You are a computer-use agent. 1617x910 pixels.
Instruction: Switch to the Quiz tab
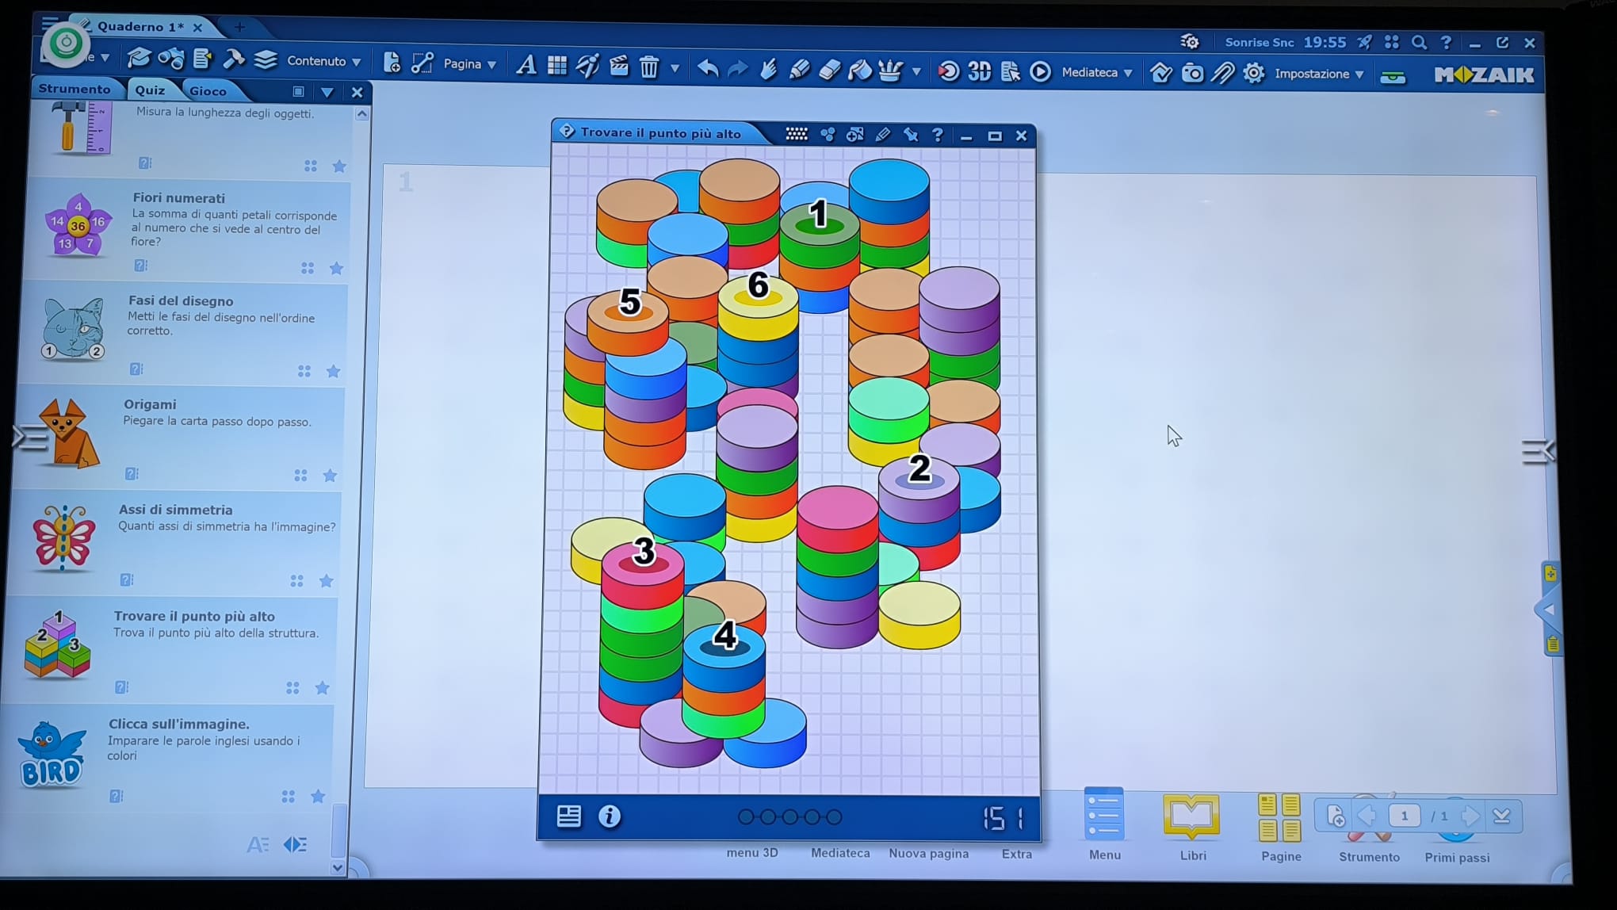tap(150, 90)
